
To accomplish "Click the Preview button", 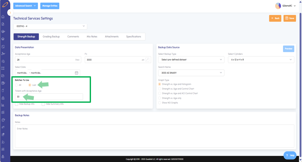I will pos(288,49).
